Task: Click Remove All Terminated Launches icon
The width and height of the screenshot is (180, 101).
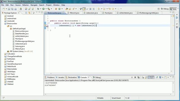Action: pyautogui.click(x=138, y=77)
